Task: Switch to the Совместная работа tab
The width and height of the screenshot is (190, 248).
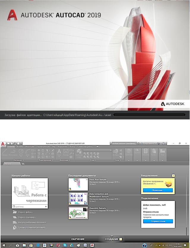Action: tap(85, 147)
